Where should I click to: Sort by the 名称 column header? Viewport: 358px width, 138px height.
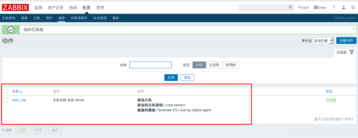(x=17, y=91)
